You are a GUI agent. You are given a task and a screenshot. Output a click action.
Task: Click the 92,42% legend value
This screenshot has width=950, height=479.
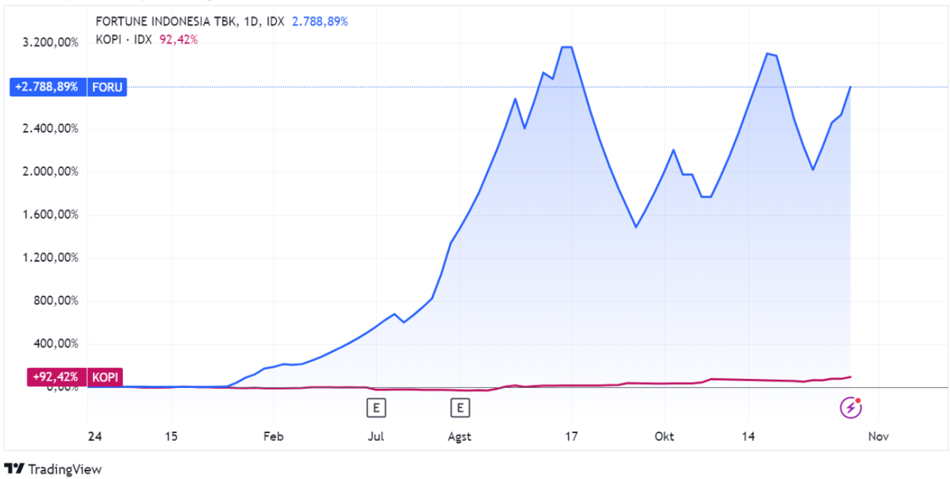(179, 40)
